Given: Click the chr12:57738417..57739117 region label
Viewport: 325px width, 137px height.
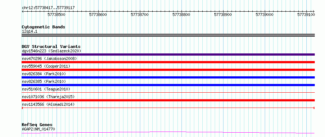Looking at the screenshot, I should pyautogui.click(x=48, y=8).
